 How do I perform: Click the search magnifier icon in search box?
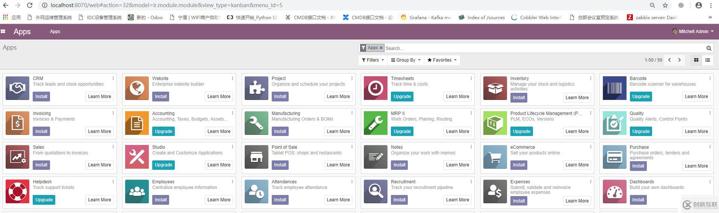click(x=708, y=48)
